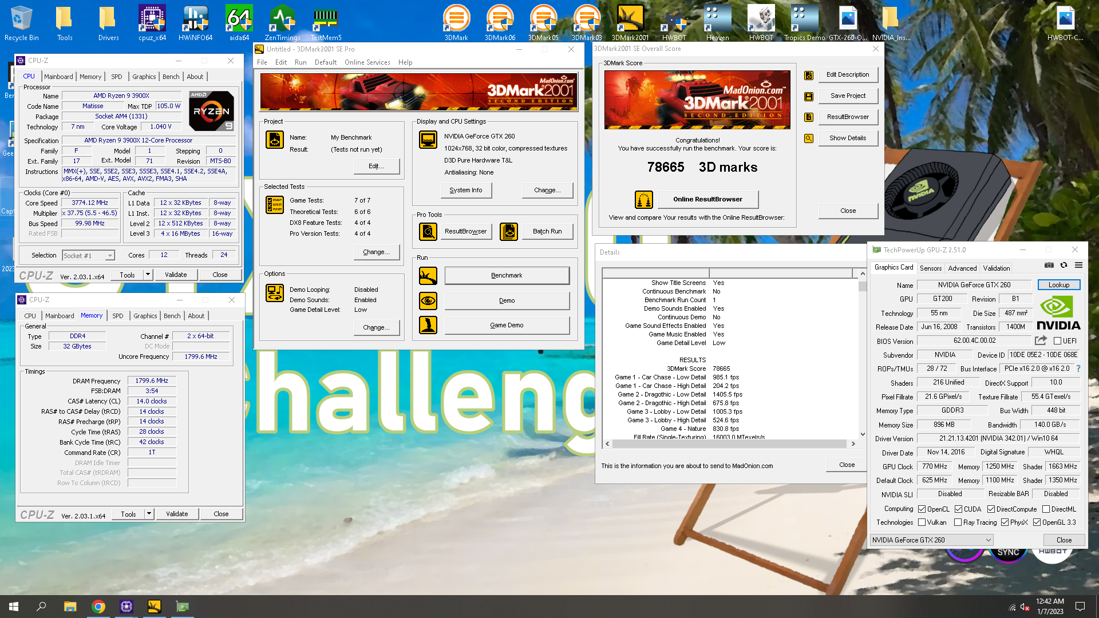This screenshot has height=618, width=1099.
Task: Click System Info button in 3DMark2001
Action: 466,191
